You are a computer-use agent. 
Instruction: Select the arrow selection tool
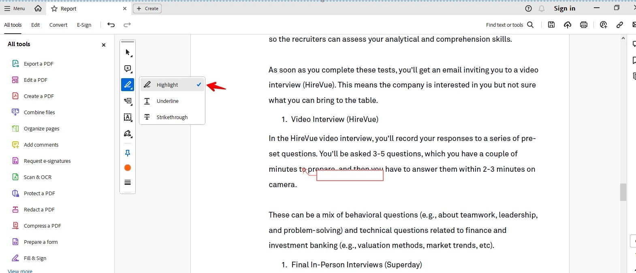(128, 52)
